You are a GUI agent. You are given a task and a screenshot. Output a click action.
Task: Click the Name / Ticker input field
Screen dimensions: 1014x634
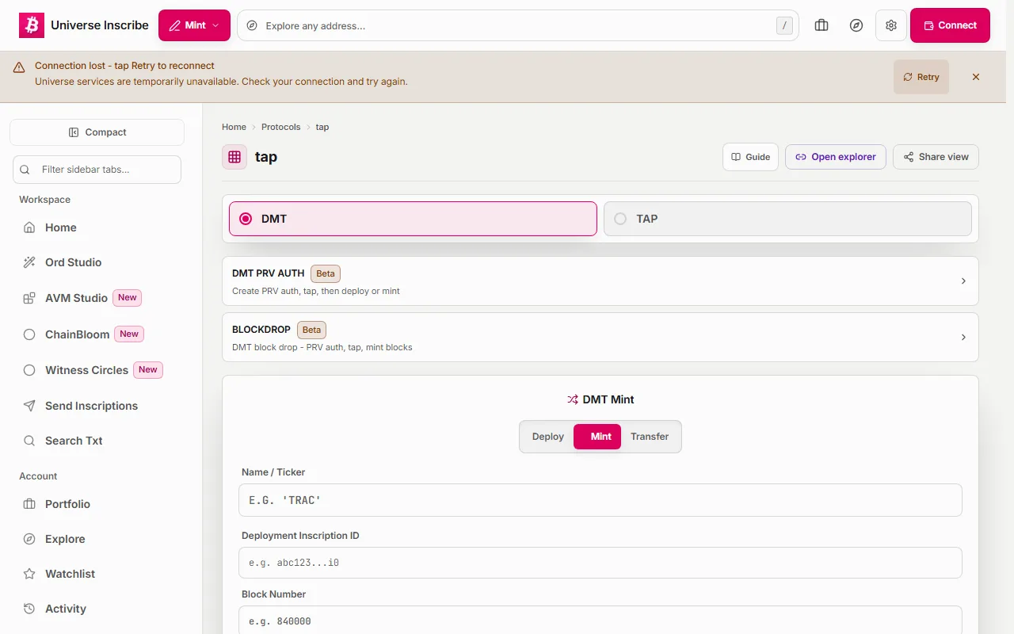pos(600,500)
